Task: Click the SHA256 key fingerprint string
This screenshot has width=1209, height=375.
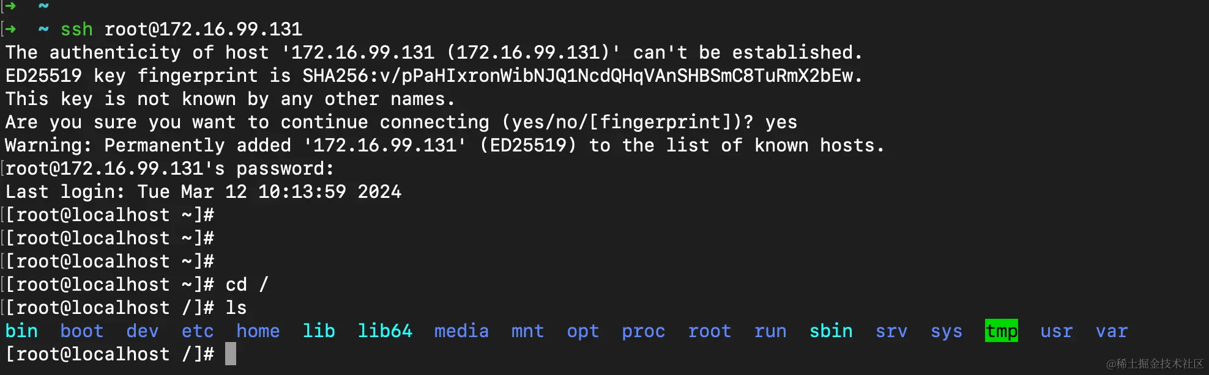Action: point(581,76)
